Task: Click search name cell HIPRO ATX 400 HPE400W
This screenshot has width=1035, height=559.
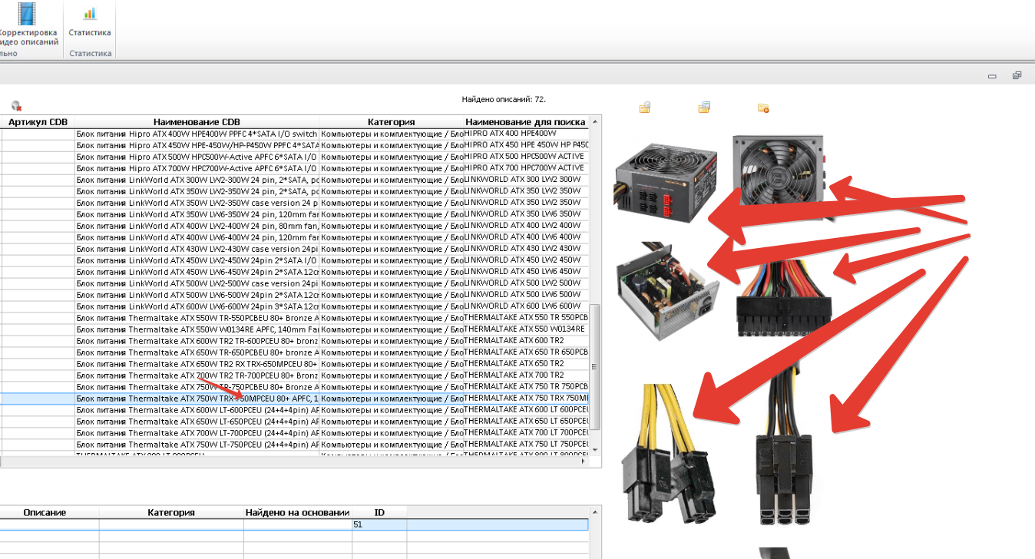Action: coord(526,134)
